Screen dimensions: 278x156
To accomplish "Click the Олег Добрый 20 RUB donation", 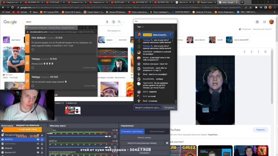I will (x=62, y=44).
